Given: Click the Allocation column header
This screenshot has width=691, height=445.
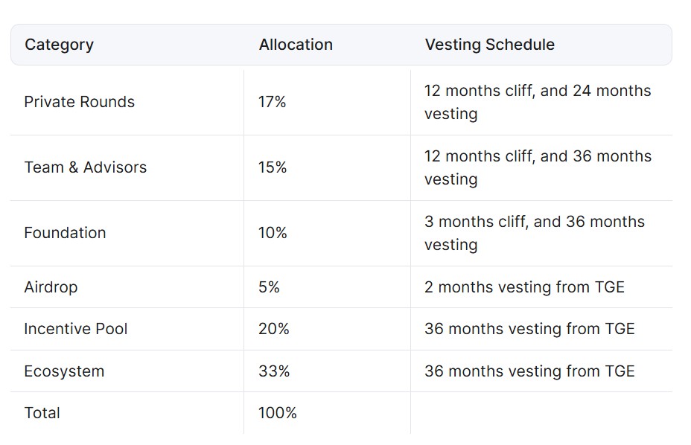Looking at the screenshot, I should pyautogui.click(x=296, y=45).
